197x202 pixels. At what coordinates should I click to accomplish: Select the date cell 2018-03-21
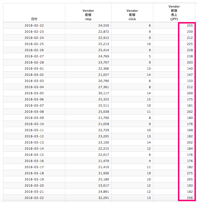(x=34, y=192)
